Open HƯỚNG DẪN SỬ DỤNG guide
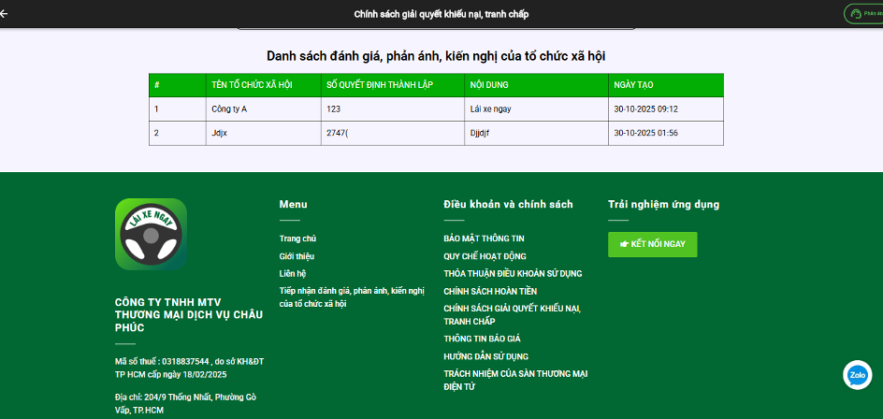The width and height of the screenshot is (883, 419). pos(485,356)
